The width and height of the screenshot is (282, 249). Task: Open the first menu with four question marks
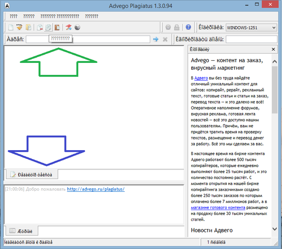click(x=13, y=16)
